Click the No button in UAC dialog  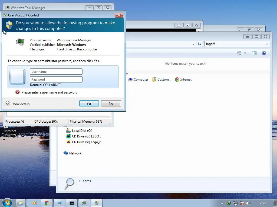tap(111, 103)
